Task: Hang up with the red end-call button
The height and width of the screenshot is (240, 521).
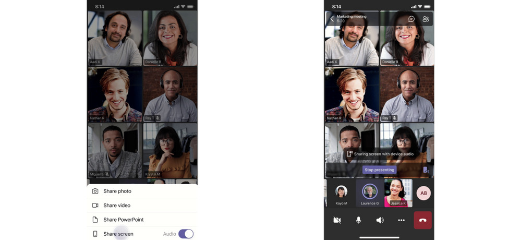Action: click(422, 220)
